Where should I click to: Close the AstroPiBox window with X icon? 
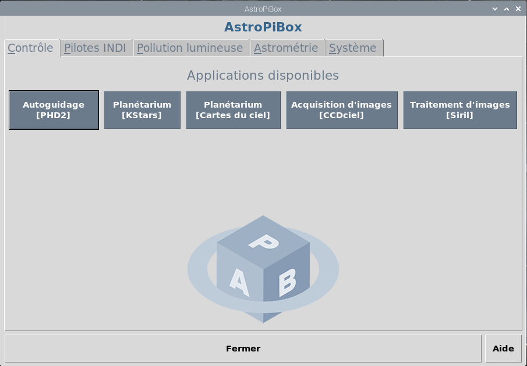pyautogui.click(x=518, y=9)
